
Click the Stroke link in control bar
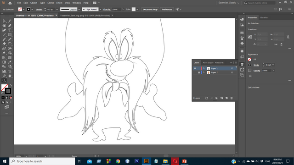[x=39, y=9]
